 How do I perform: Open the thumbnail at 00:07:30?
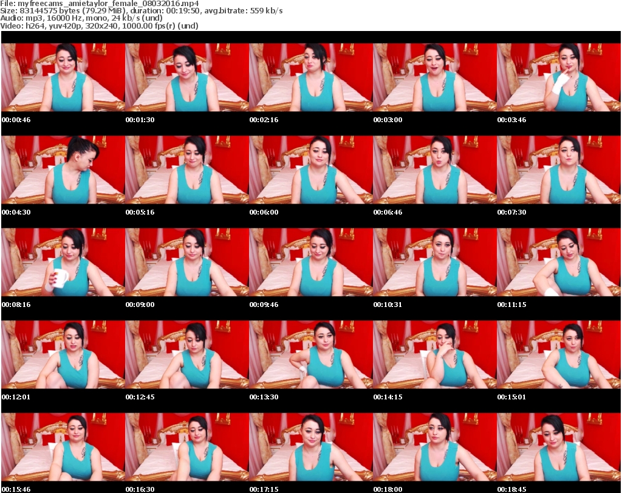tap(559, 170)
